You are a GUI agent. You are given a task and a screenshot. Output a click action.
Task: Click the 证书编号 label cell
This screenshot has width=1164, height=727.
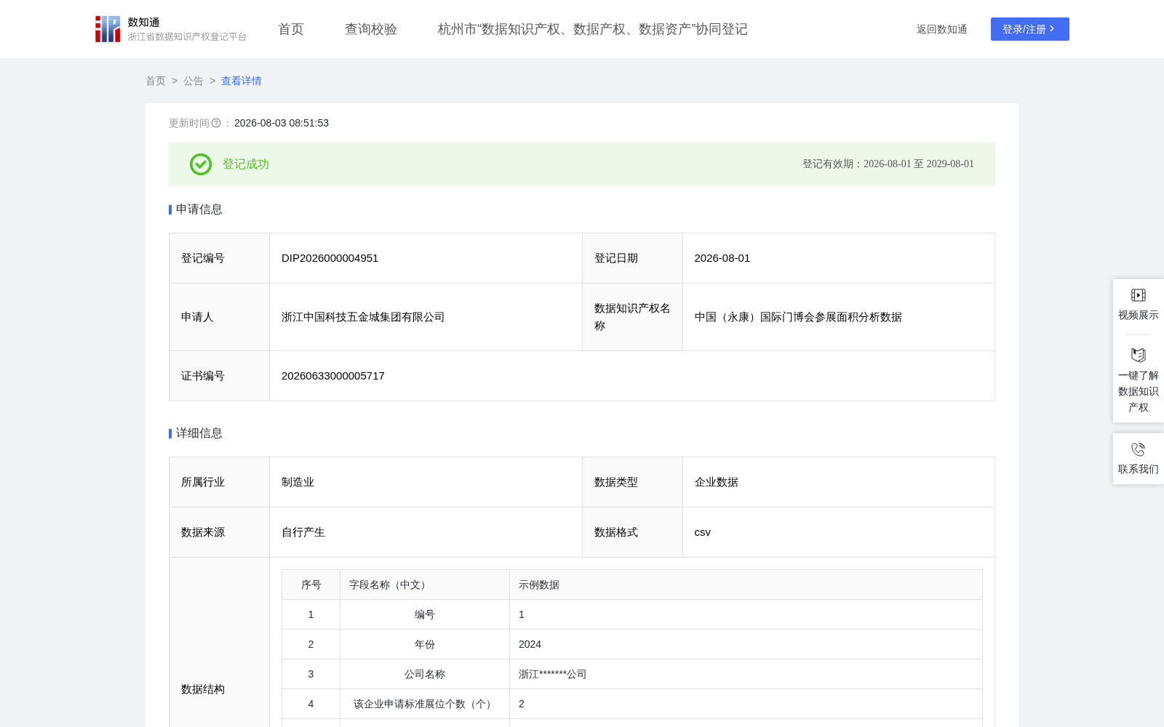pos(219,376)
